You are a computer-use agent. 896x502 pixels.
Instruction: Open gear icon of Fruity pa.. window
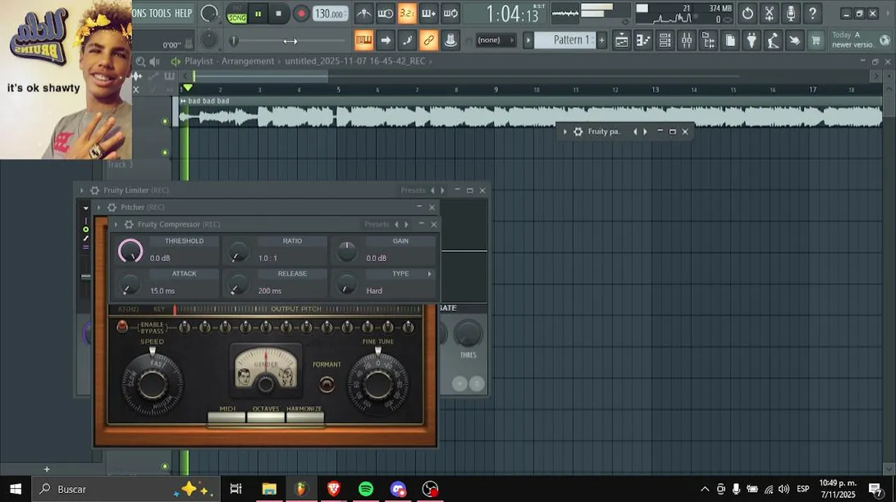pyautogui.click(x=578, y=132)
